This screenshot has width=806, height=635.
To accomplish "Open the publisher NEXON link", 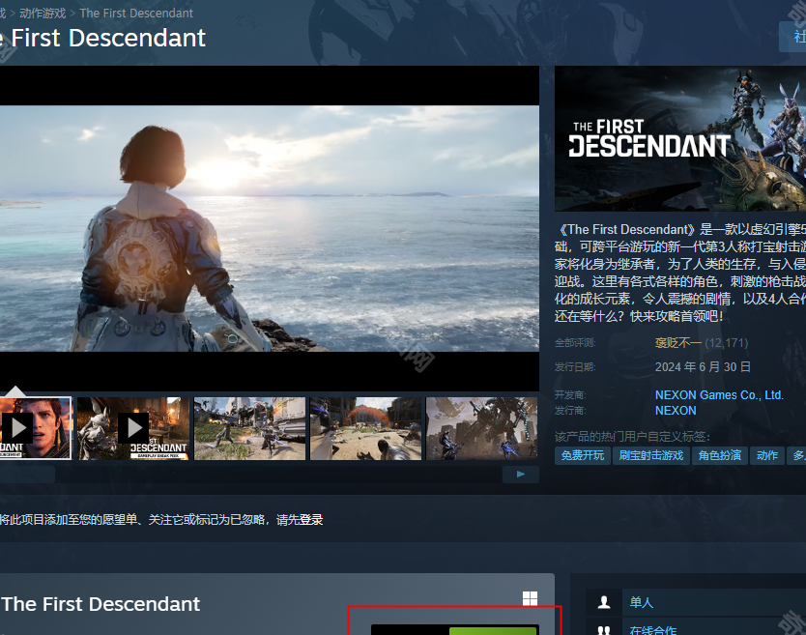I will (676, 411).
